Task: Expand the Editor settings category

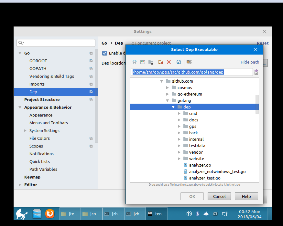Action: (x=20, y=185)
